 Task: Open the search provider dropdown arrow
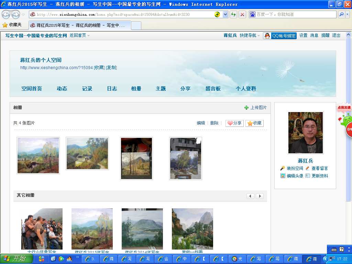tap(347, 14)
